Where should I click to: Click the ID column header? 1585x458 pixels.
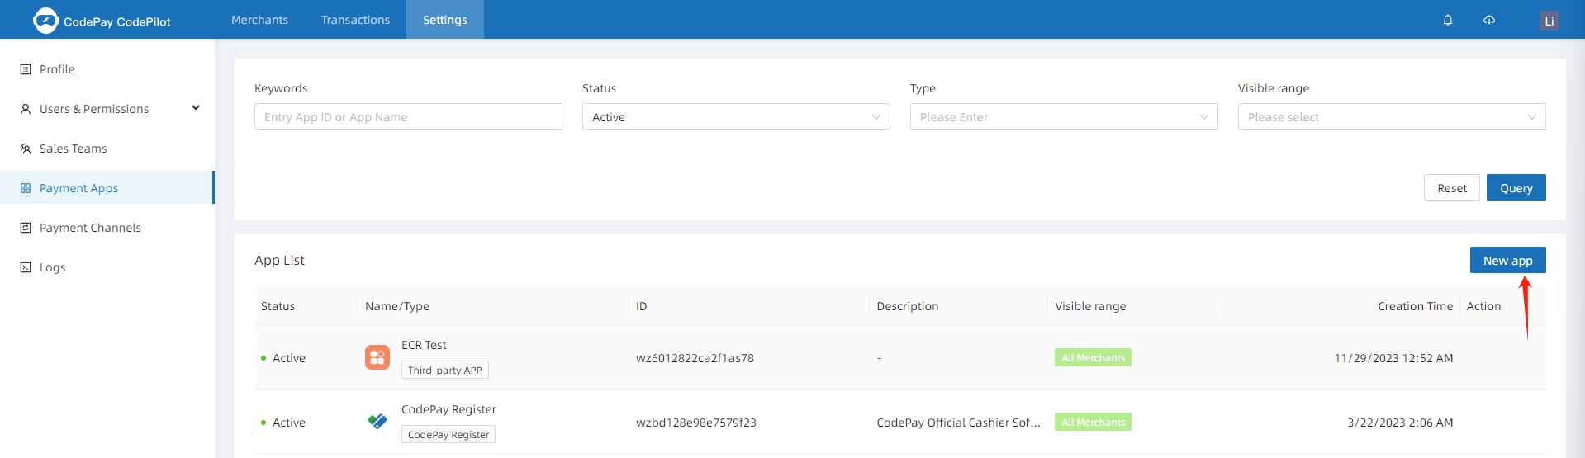coord(642,306)
